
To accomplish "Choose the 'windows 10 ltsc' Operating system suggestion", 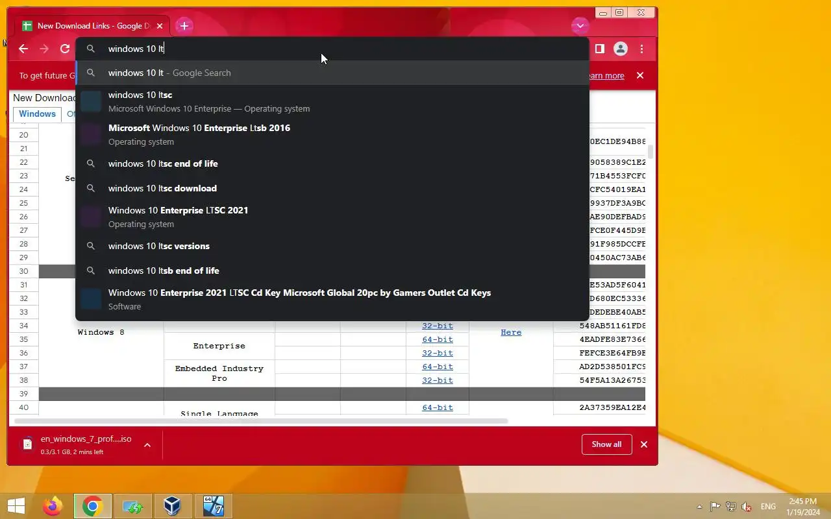I will tap(332, 101).
